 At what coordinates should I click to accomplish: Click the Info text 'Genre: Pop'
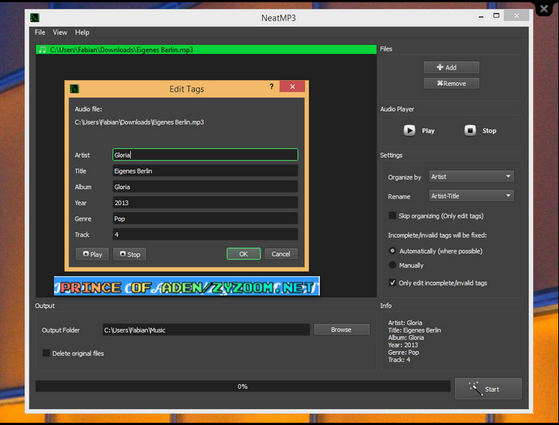[404, 352]
